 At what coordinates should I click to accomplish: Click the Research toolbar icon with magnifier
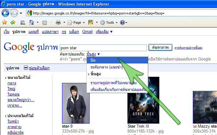(23, 22)
